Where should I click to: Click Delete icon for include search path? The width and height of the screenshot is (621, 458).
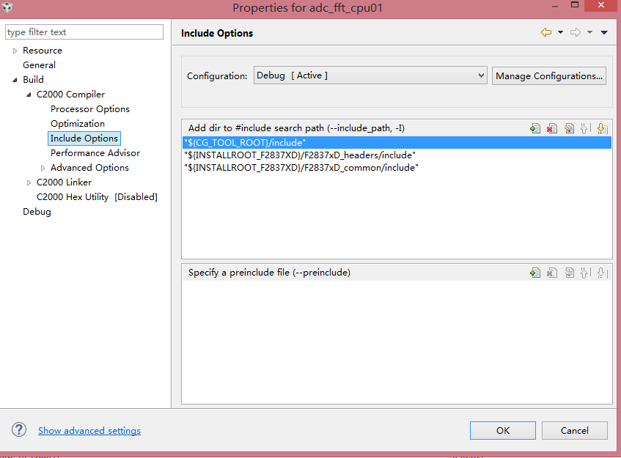(552, 128)
